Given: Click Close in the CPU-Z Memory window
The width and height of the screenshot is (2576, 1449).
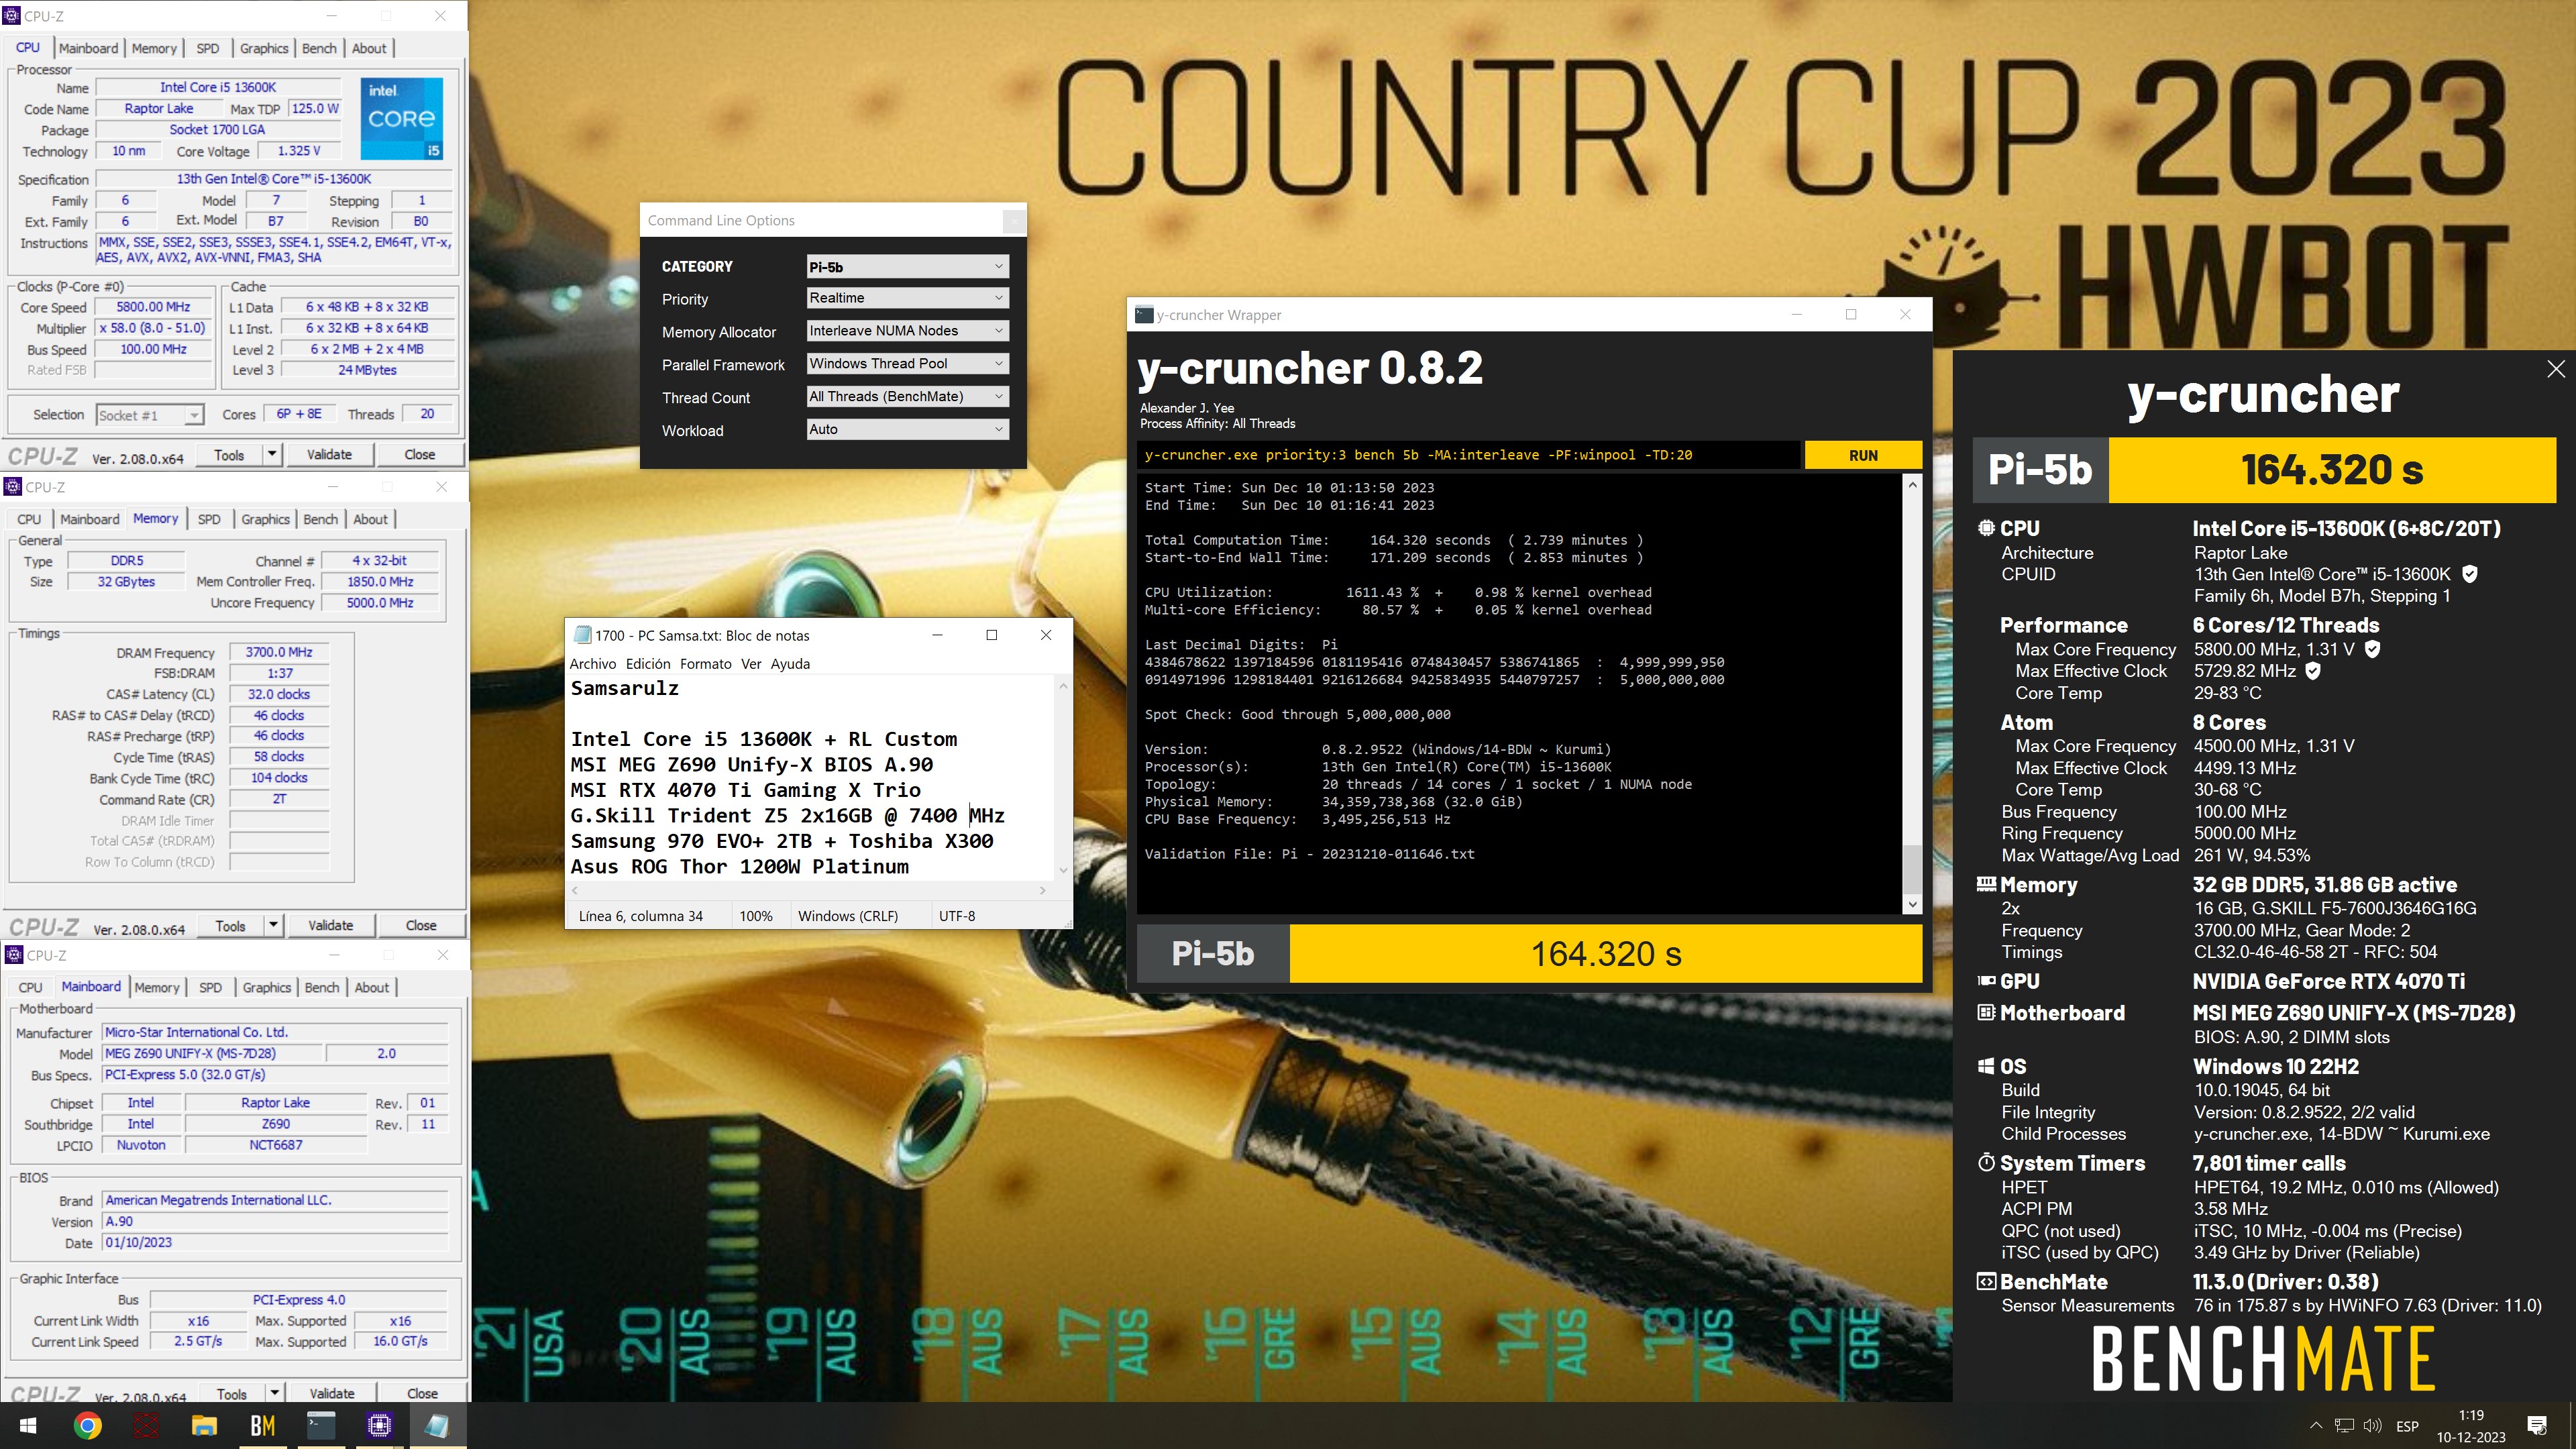Looking at the screenshot, I should pos(421,925).
